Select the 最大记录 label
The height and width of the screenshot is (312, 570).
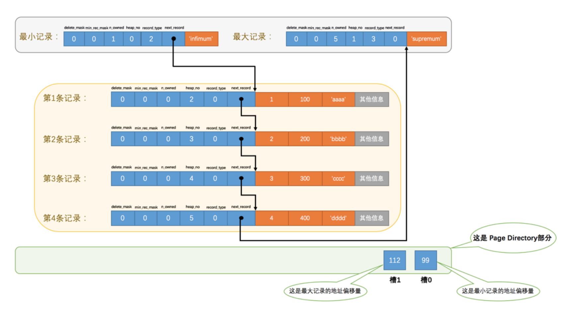pyautogui.click(x=252, y=37)
